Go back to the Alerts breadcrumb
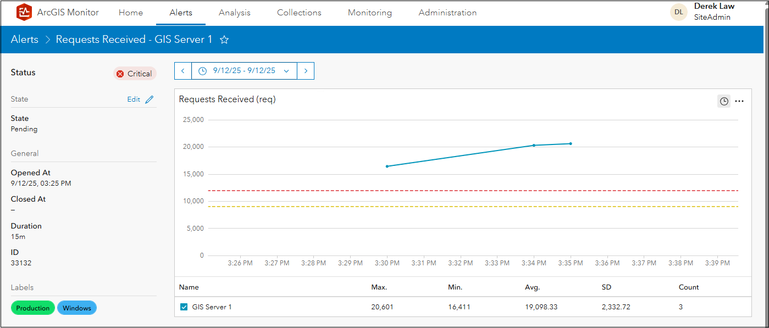 [25, 40]
